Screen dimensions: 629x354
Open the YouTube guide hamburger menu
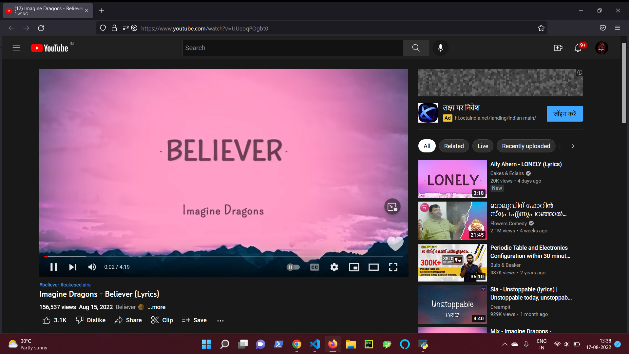click(16, 48)
